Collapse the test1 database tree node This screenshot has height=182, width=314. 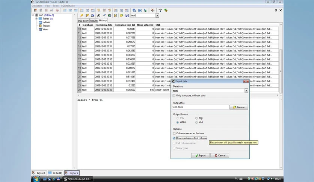click(x=33, y=15)
